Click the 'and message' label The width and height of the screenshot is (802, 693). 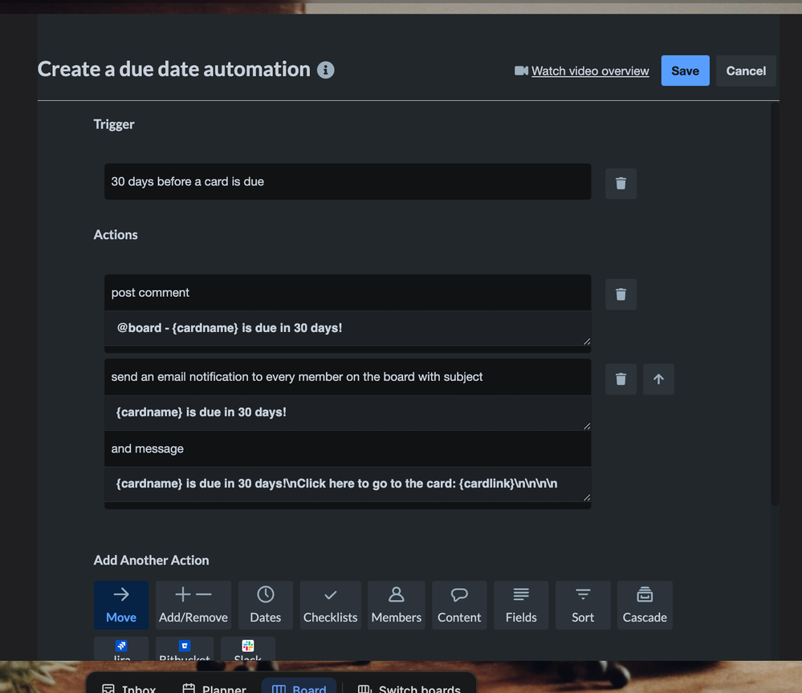tap(147, 448)
